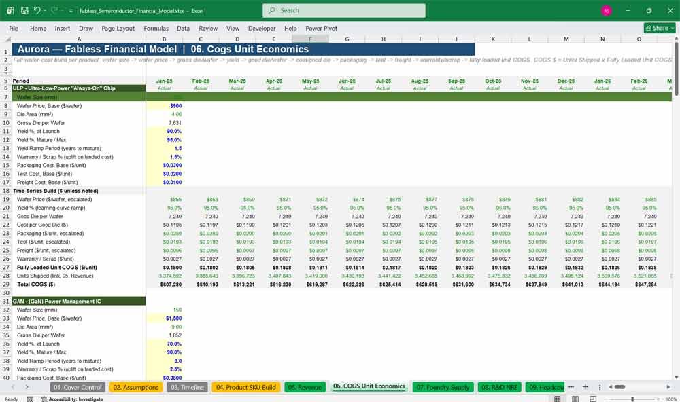
Task: Switch to Page Break Preview icon
Action: point(592,399)
